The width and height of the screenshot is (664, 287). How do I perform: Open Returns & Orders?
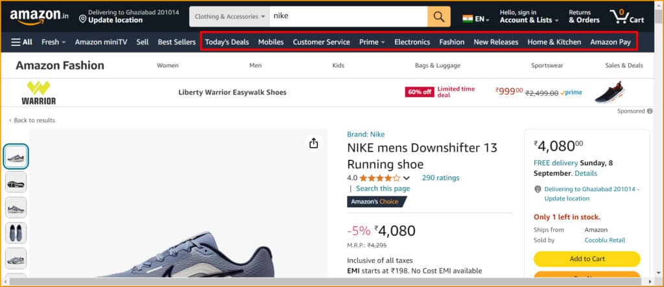pyautogui.click(x=584, y=16)
